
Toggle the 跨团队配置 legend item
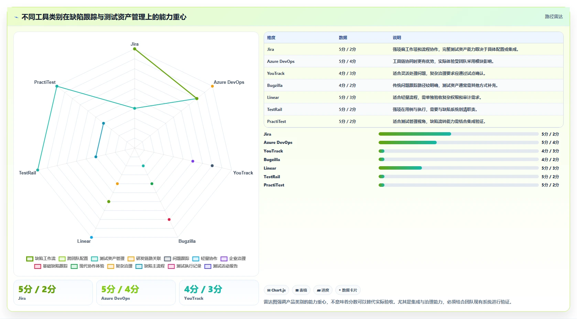tap(73, 259)
